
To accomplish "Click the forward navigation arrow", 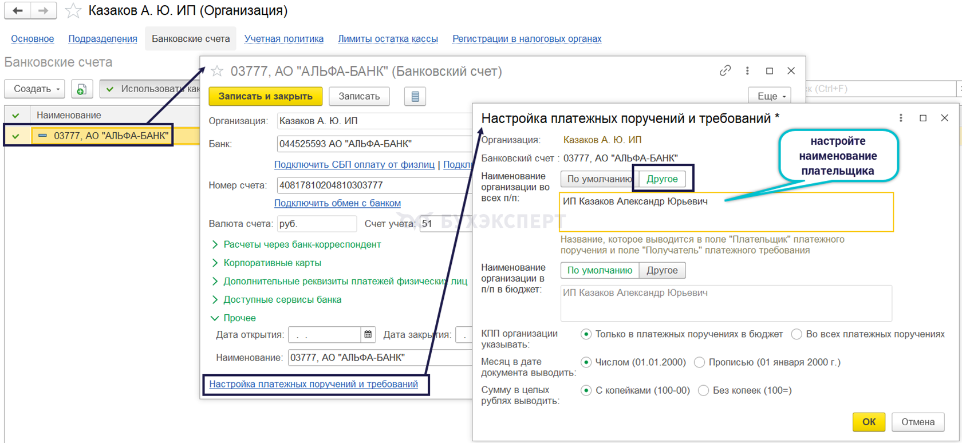I will click(x=44, y=11).
